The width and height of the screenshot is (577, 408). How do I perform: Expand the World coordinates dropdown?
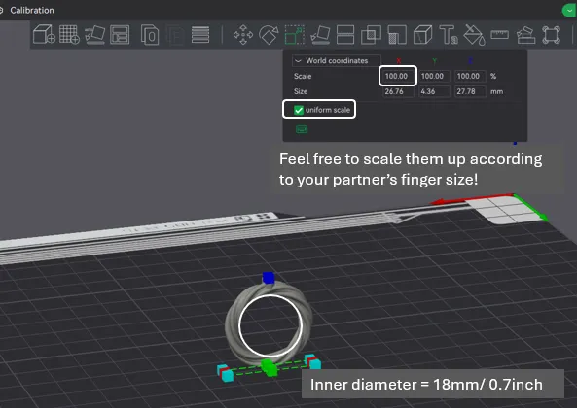click(337, 60)
